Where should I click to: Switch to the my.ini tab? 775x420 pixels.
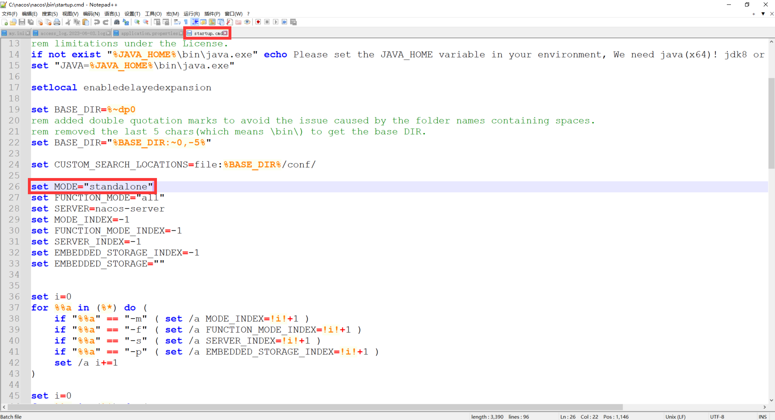(x=16, y=33)
